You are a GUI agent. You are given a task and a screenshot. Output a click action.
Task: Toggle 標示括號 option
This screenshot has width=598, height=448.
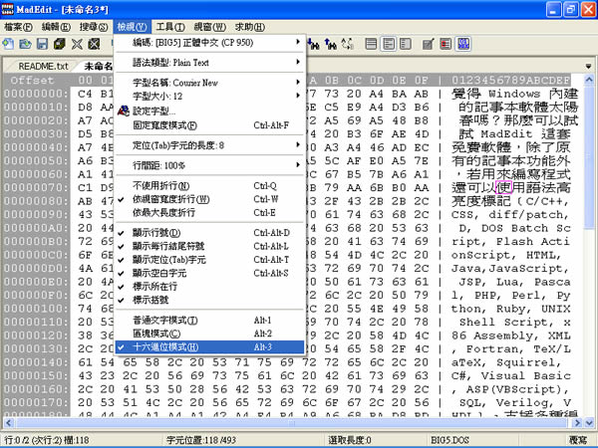(209, 300)
